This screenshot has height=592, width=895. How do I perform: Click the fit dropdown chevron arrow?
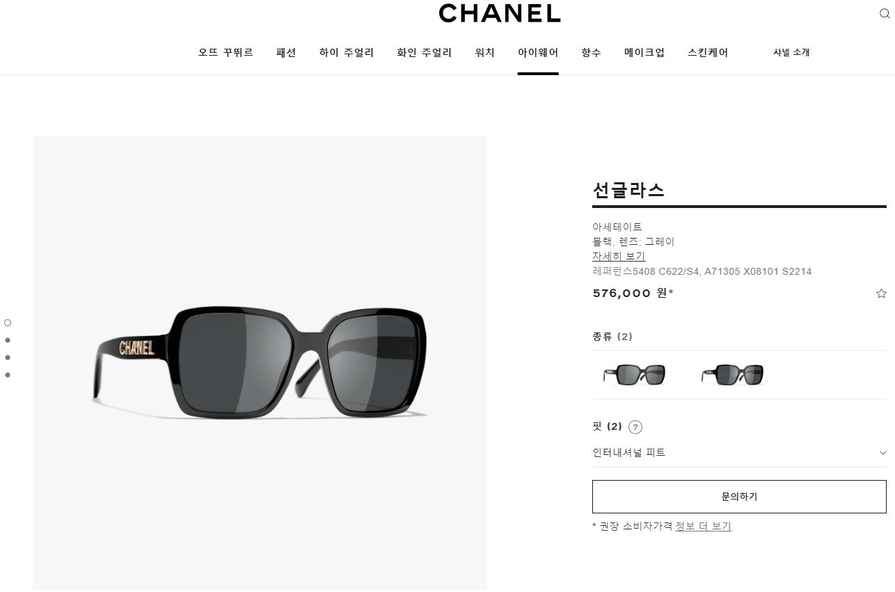[x=882, y=453]
